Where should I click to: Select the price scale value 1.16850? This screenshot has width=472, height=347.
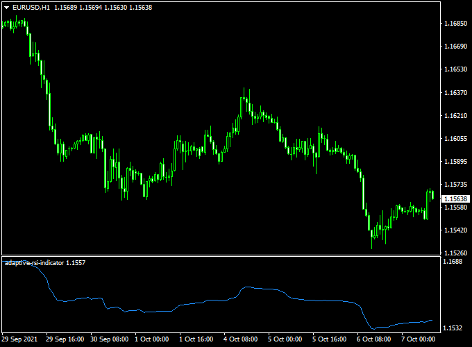pos(456,24)
